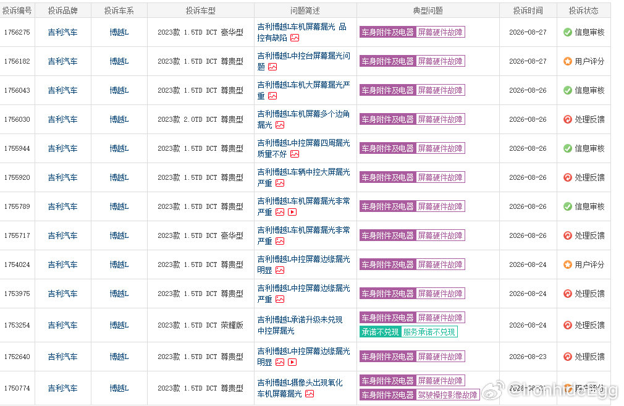Play video icon for complaint 1755789

pos(292,212)
